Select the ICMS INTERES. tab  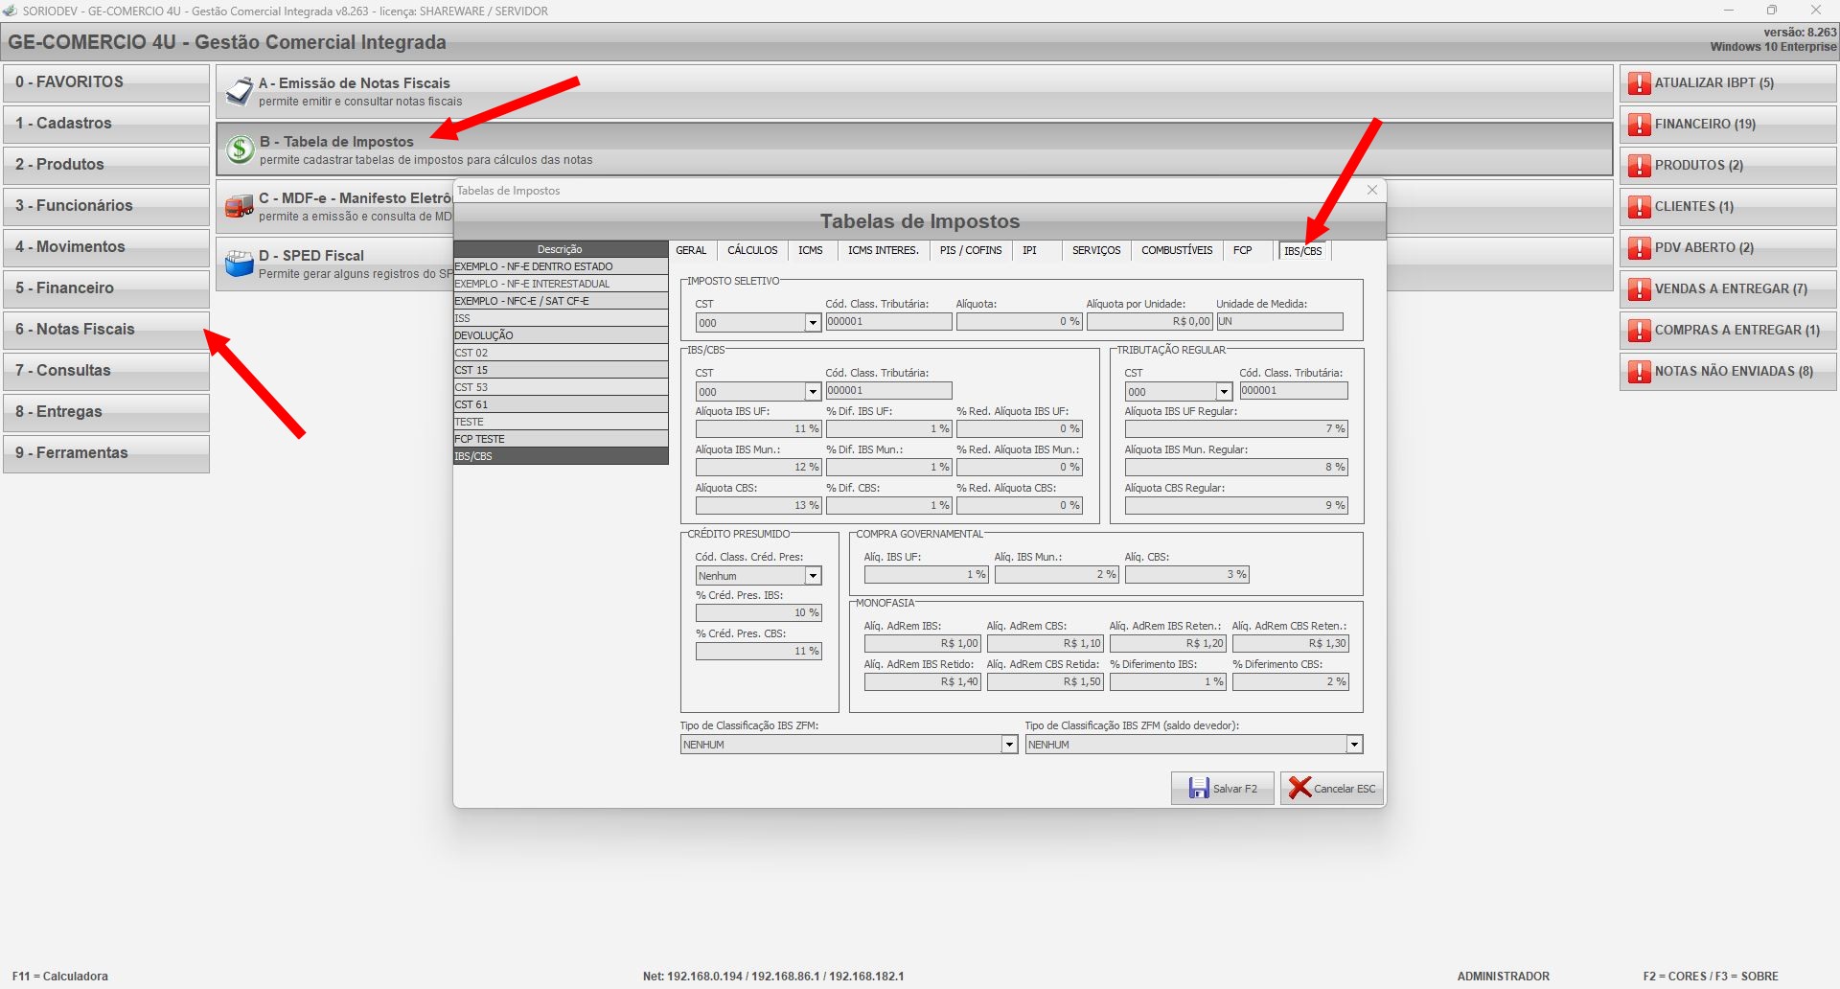[x=883, y=251]
